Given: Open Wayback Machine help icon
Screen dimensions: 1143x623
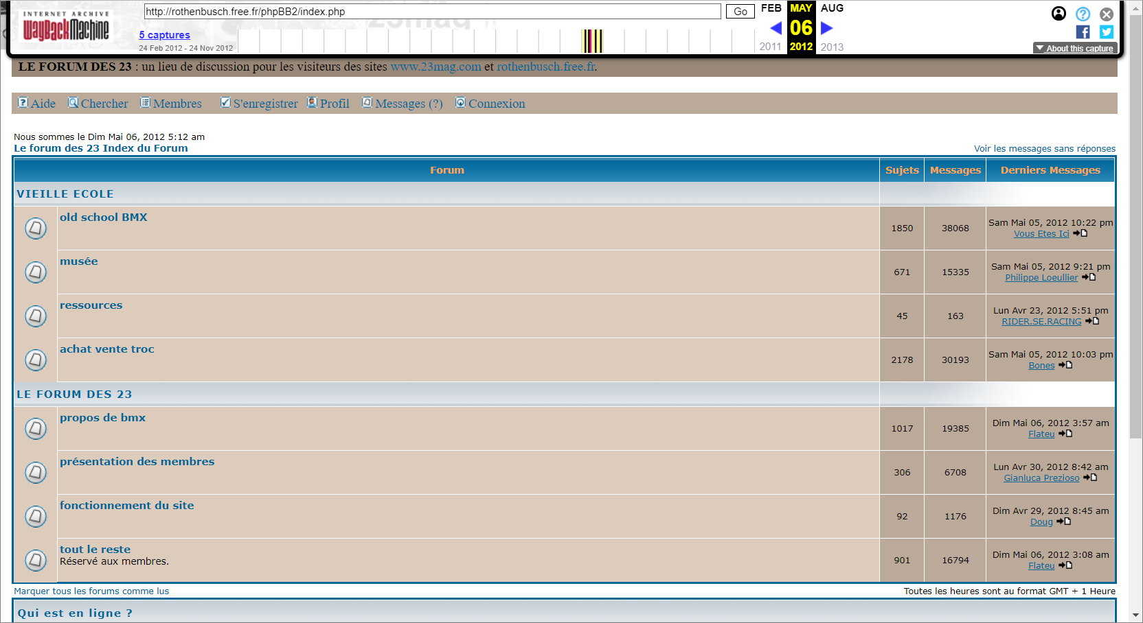Looking at the screenshot, I should tap(1083, 14).
